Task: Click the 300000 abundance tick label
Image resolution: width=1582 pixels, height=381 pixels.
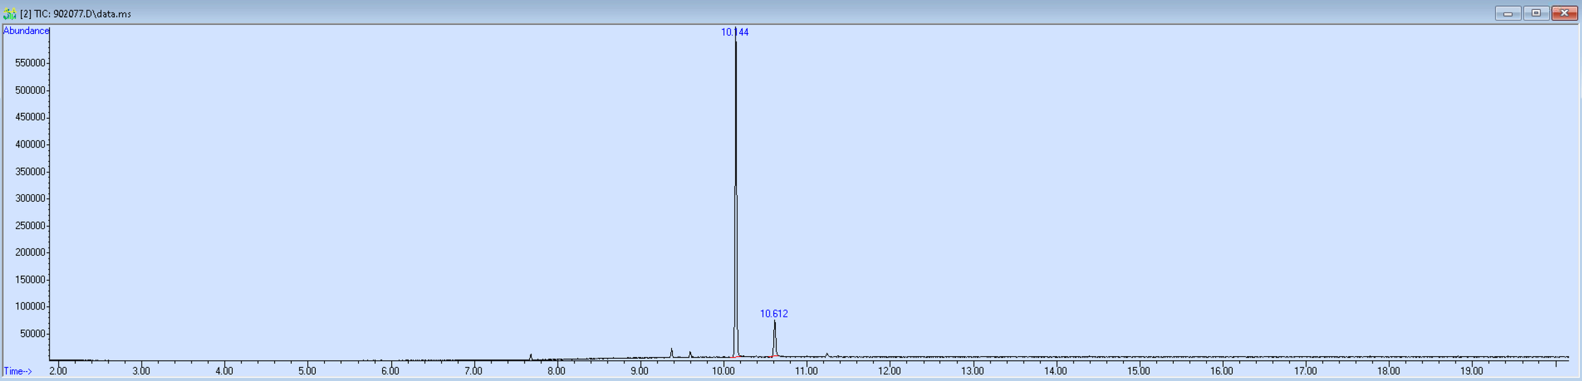Action: [x=30, y=199]
